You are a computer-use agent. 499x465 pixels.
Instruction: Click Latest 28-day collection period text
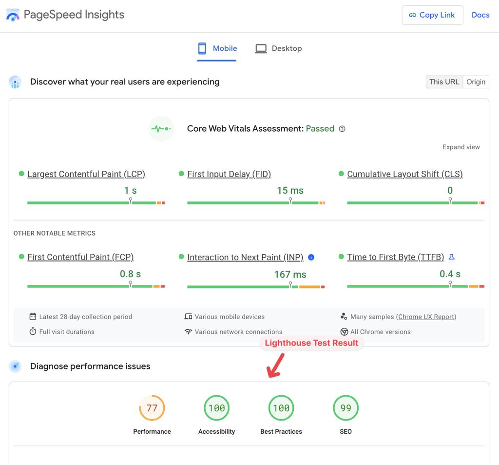tap(86, 317)
